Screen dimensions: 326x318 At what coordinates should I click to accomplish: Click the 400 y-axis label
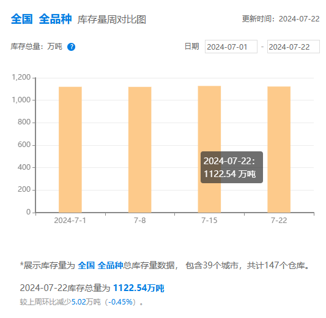tap(24, 167)
